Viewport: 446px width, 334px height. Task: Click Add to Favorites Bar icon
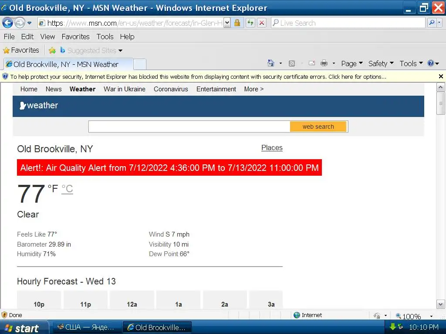point(52,50)
